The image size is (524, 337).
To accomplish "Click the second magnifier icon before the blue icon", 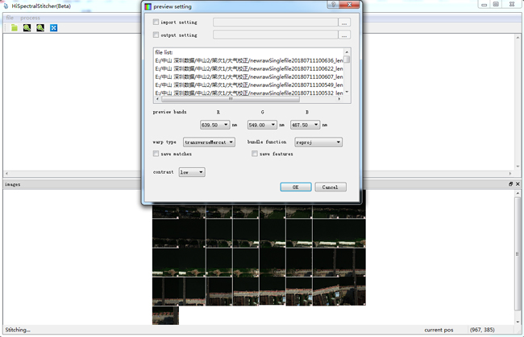I will tap(40, 28).
